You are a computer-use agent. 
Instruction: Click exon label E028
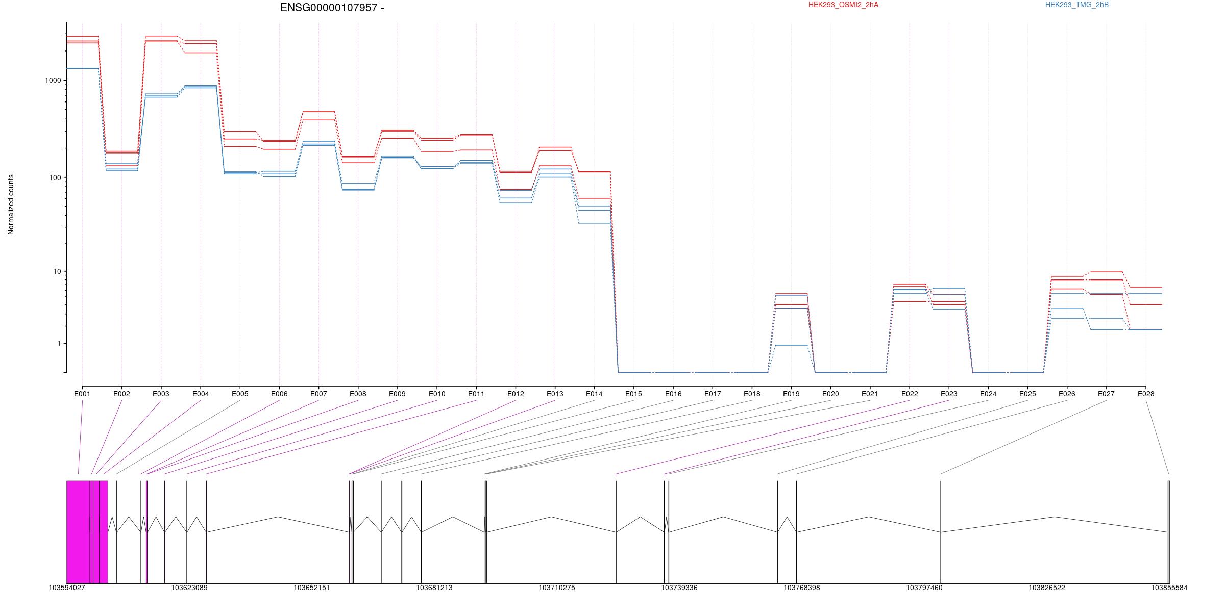1146,394
